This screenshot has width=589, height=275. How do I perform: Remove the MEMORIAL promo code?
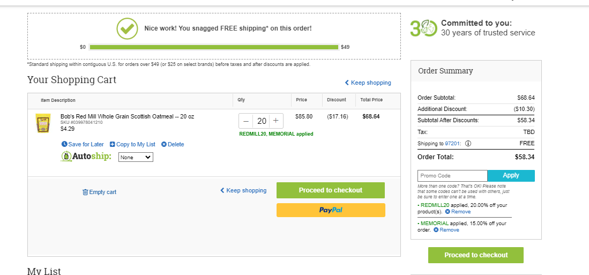click(446, 230)
